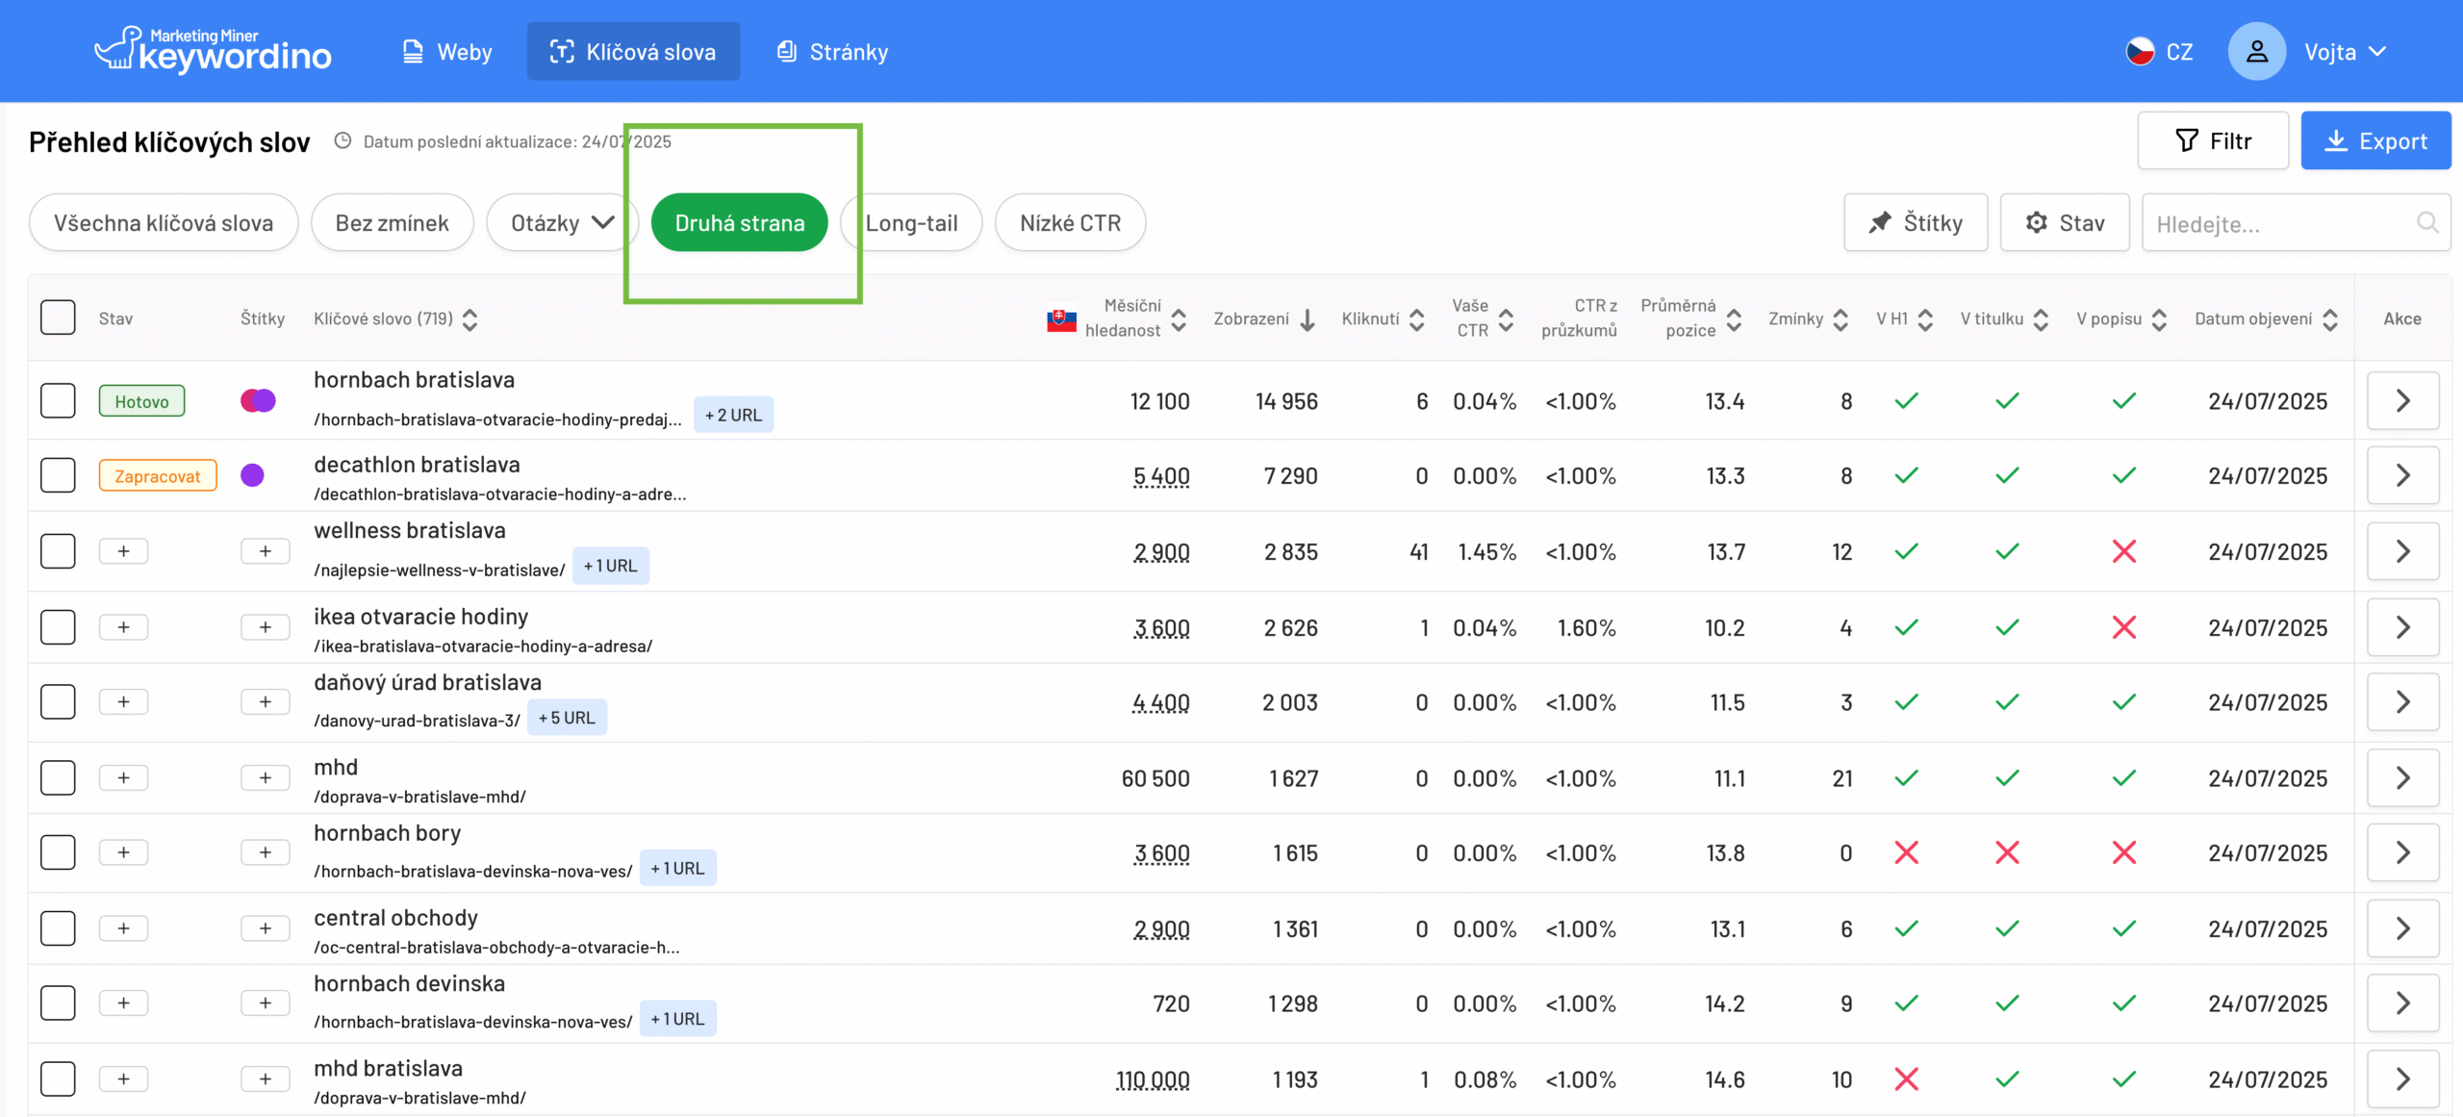The width and height of the screenshot is (2463, 1117).
Task: Select the Nízké CTR filter
Action: [1070, 222]
